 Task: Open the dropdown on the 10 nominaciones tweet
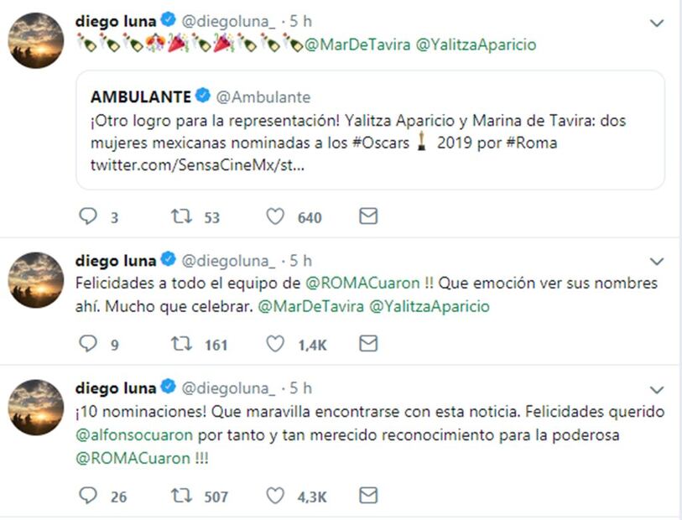click(657, 388)
